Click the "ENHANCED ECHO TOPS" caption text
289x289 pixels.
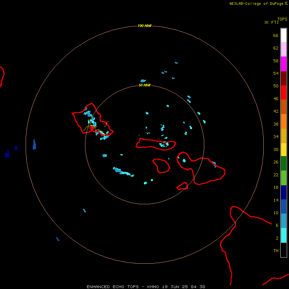[x=113, y=287]
